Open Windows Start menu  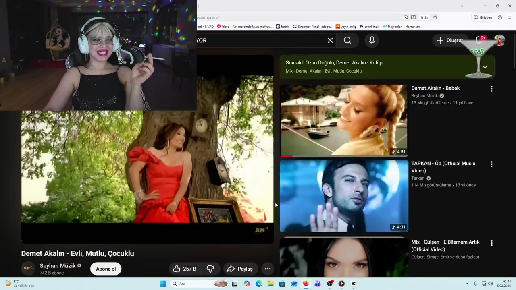click(163, 284)
